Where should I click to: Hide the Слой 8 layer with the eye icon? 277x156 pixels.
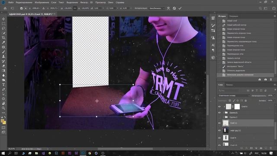(219, 107)
